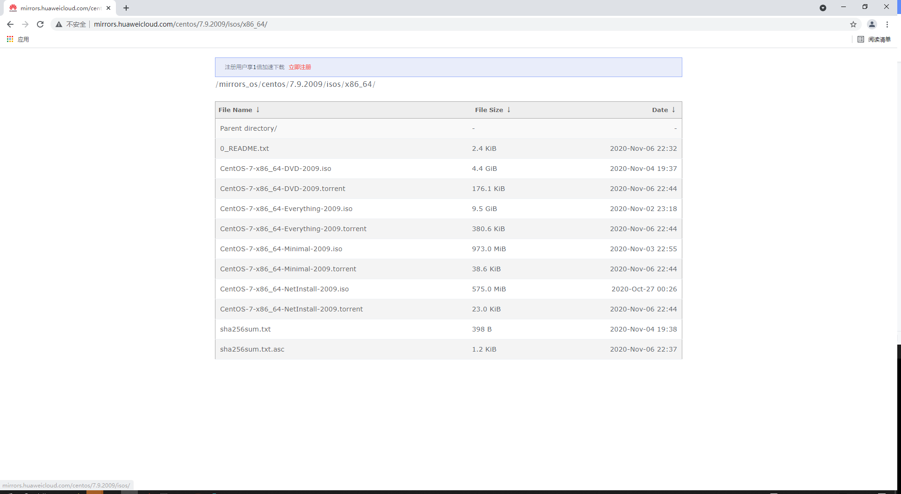The width and height of the screenshot is (901, 494).
Task: Click the 2020-Nov-06 22:32 date cell
Action: point(644,148)
